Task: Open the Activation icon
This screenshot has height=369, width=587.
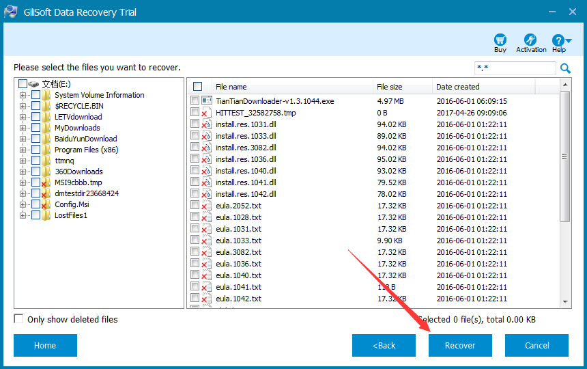Action: coord(530,40)
